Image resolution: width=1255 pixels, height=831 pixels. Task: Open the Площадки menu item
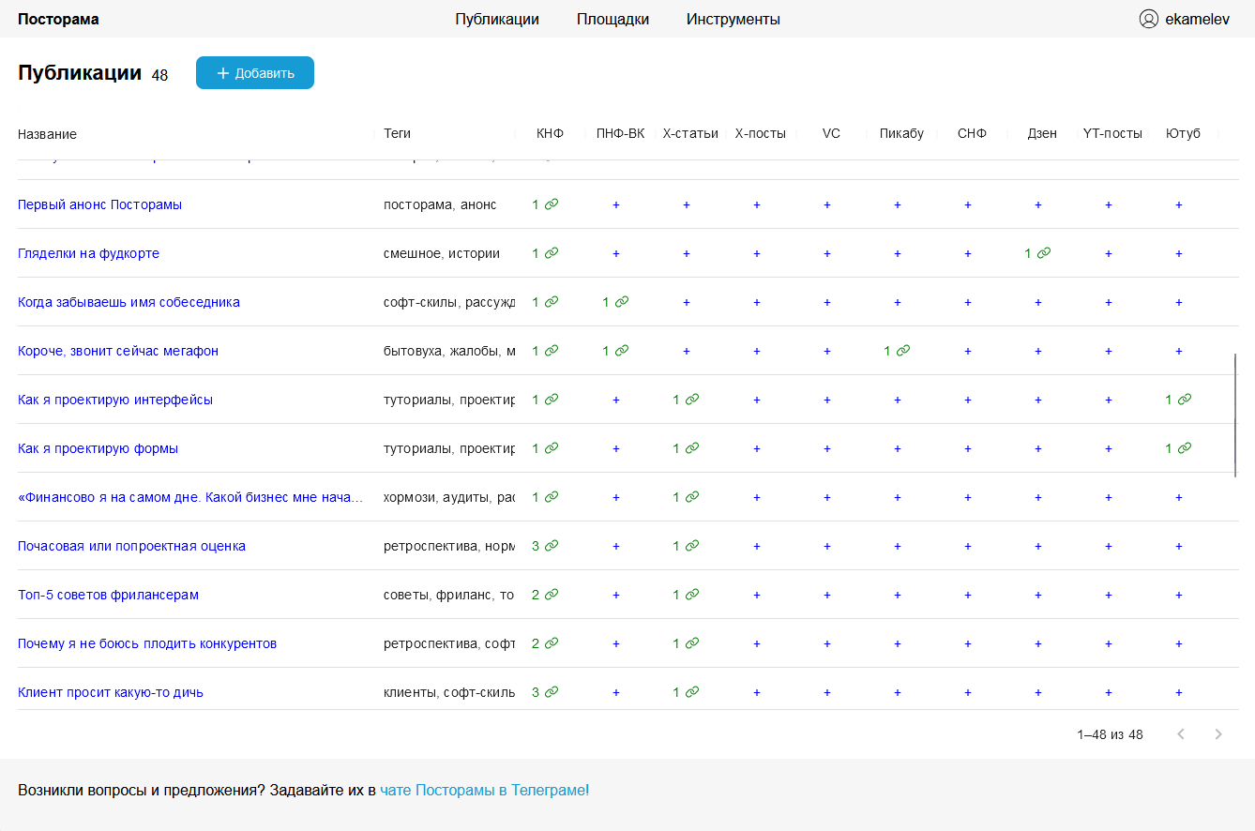612,19
